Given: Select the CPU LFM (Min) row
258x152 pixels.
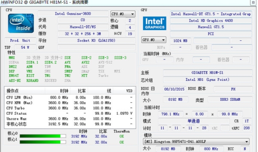Looking at the screenshot, I should click(70, 97).
